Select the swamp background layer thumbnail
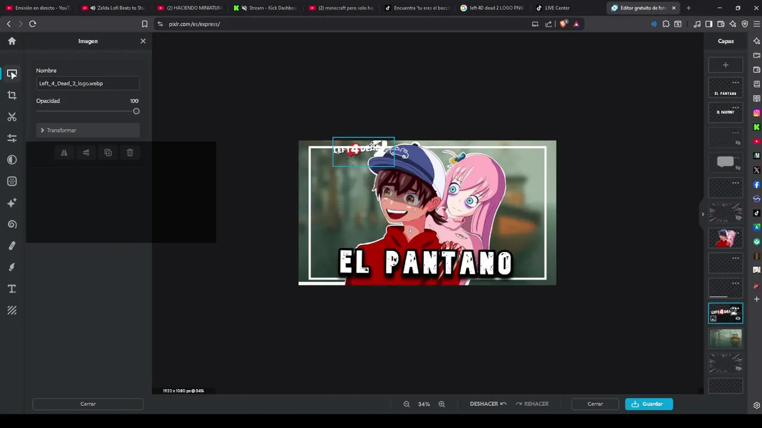This screenshot has height=428, width=762. pos(725,338)
